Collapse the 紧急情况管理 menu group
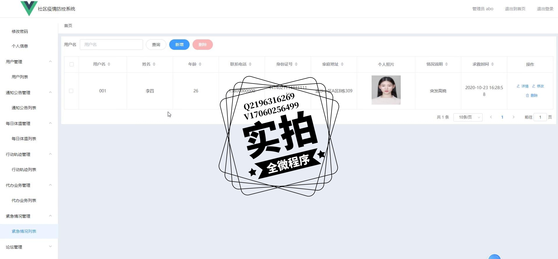 (50, 216)
